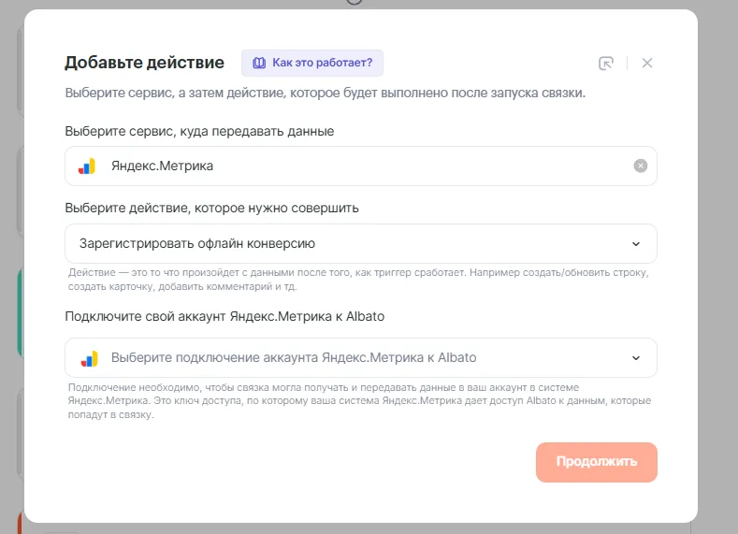
Task: Click the book icon beside "Как это работает?"
Action: (259, 64)
